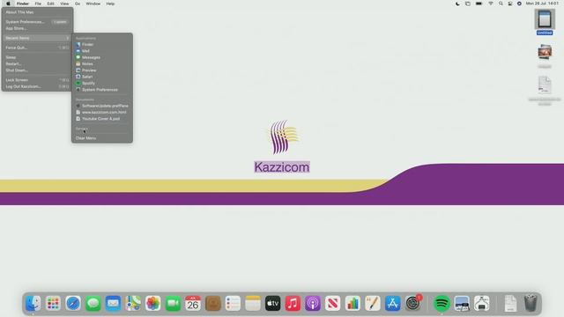Open Podcasts from the Dock

coord(313,303)
